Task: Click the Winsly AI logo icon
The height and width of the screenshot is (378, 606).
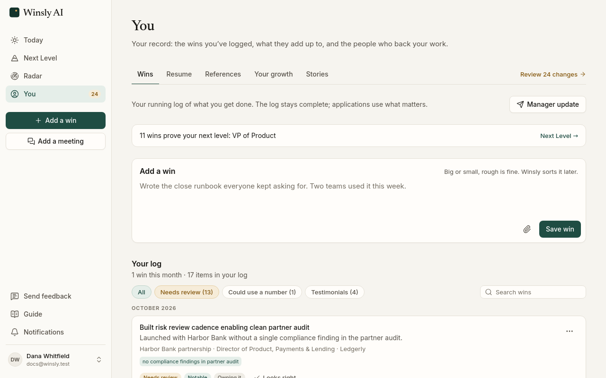Action: pos(15,12)
